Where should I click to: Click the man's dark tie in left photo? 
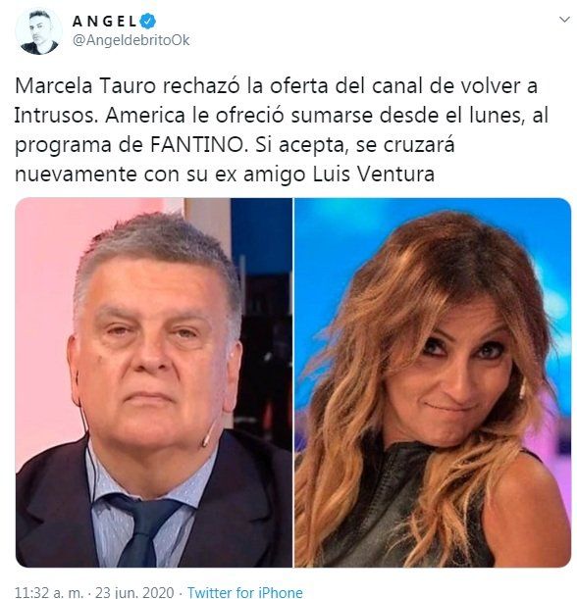click(x=143, y=527)
